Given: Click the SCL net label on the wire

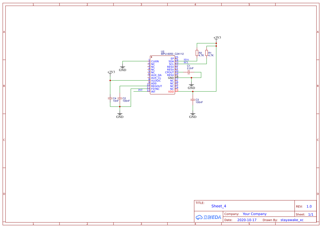Looking at the screenshot, I should coord(186,63).
